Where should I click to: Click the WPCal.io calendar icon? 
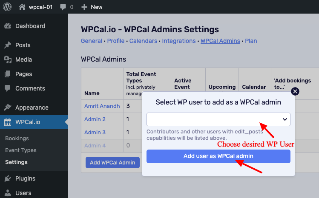click(8, 122)
